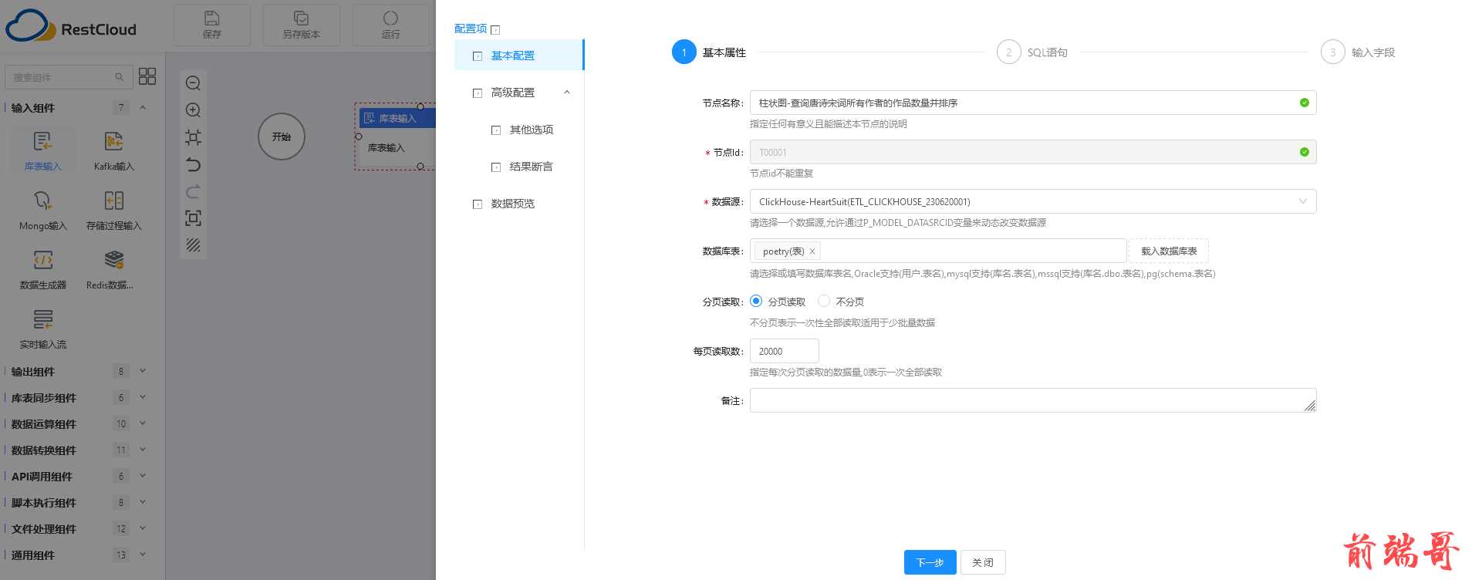This screenshot has width=1472, height=580.
Task: Click the 保存 save icon in toolbar
Action: coord(211,19)
